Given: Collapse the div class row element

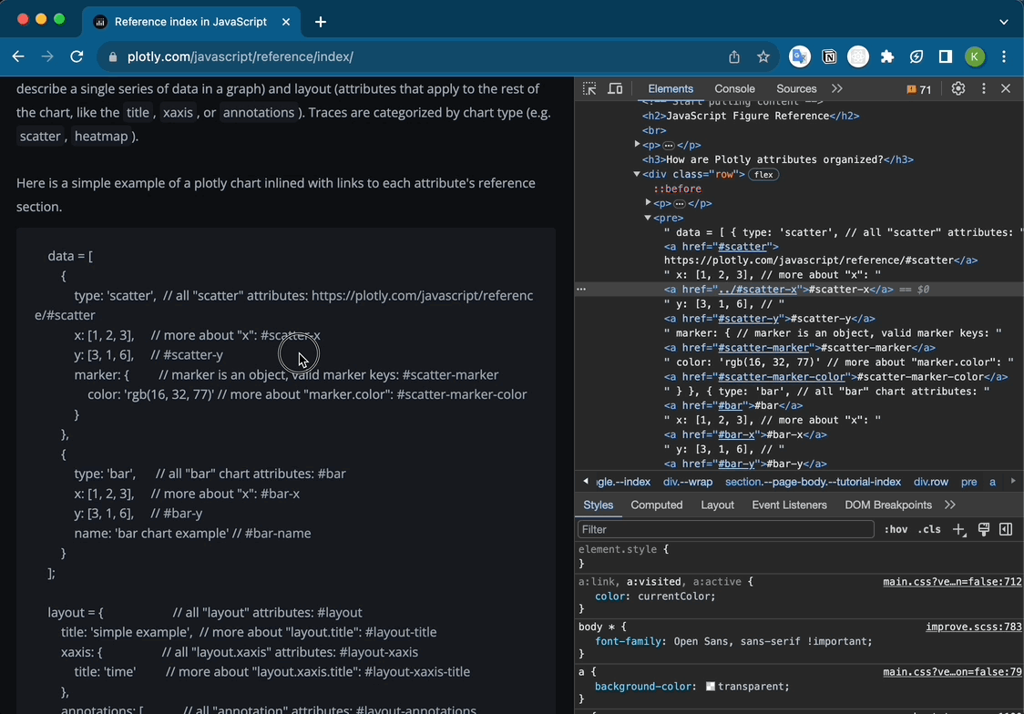Looking at the screenshot, I should tap(636, 174).
